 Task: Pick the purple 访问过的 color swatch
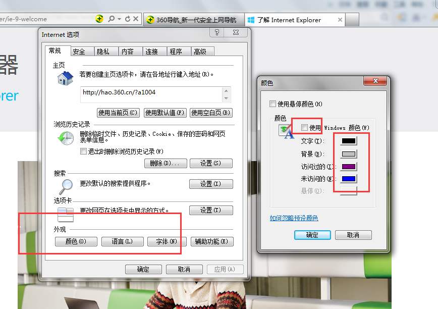click(x=349, y=167)
